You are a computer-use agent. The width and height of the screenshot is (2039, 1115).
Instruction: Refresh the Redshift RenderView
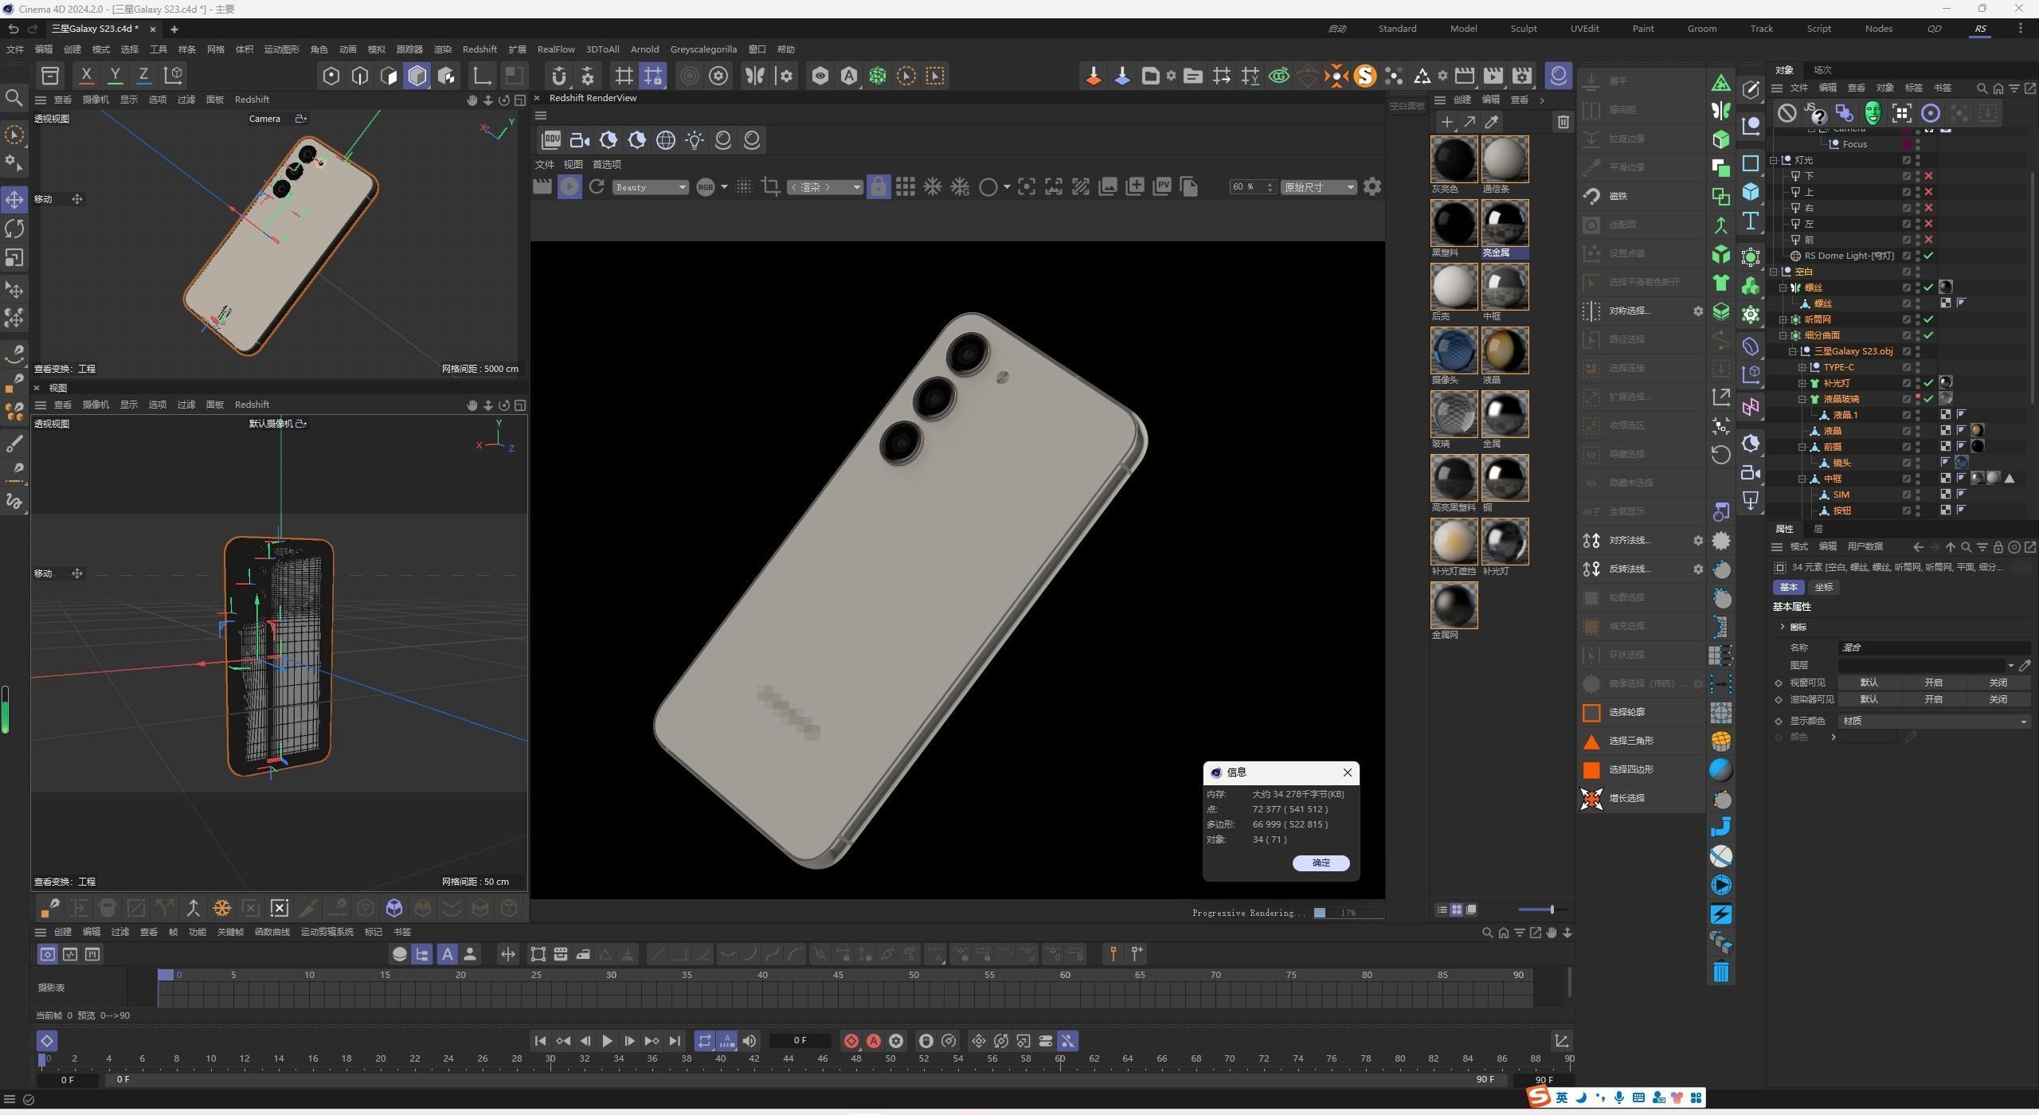coord(597,187)
